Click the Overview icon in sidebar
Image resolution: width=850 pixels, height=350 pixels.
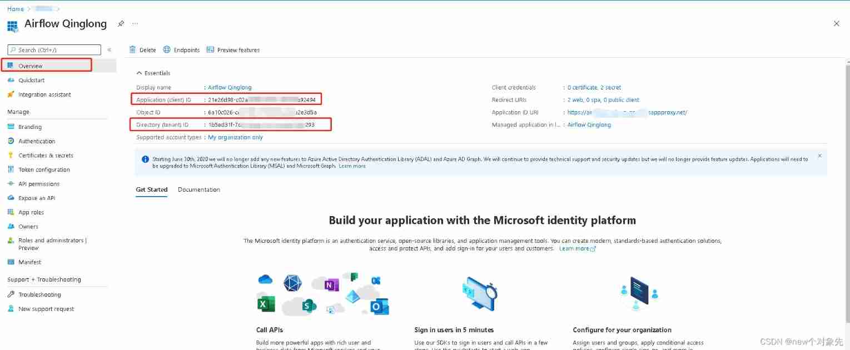11,66
